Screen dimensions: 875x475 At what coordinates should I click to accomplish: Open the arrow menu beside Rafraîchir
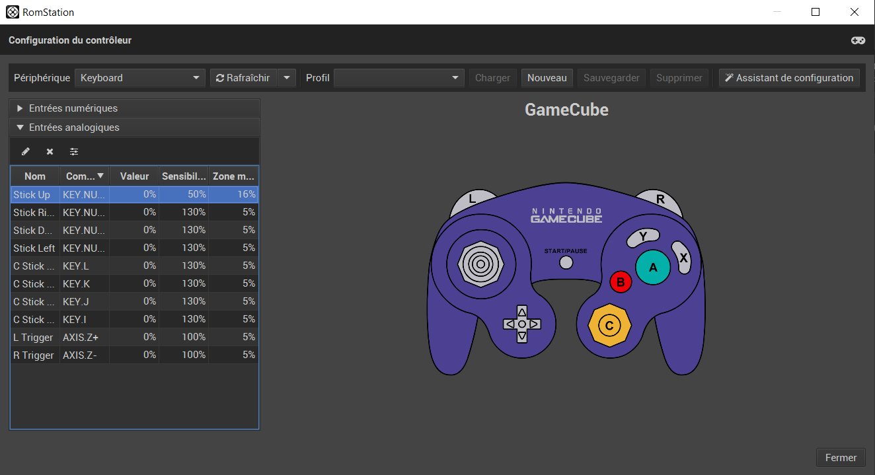click(x=286, y=78)
